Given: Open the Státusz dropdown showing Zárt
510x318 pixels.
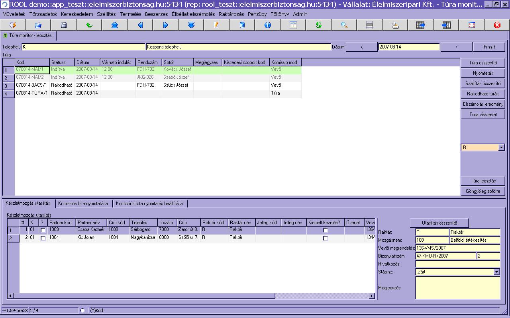Looking at the screenshot, I should click(496, 272).
